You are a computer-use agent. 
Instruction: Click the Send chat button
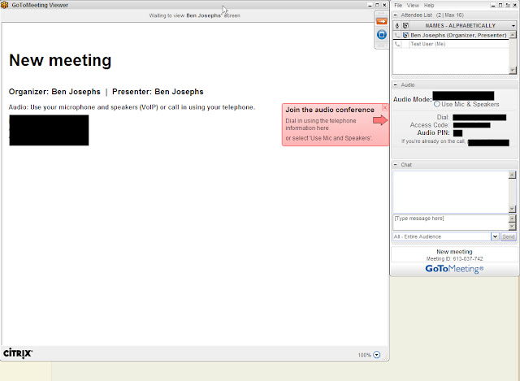tap(508, 236)
